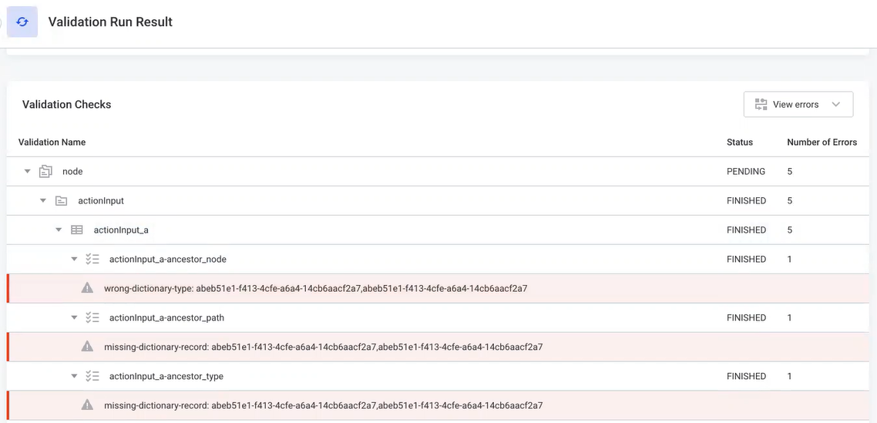
Task: Click the checklist icon for actionInput_a-ancestor_type
Action: (92, 377)
